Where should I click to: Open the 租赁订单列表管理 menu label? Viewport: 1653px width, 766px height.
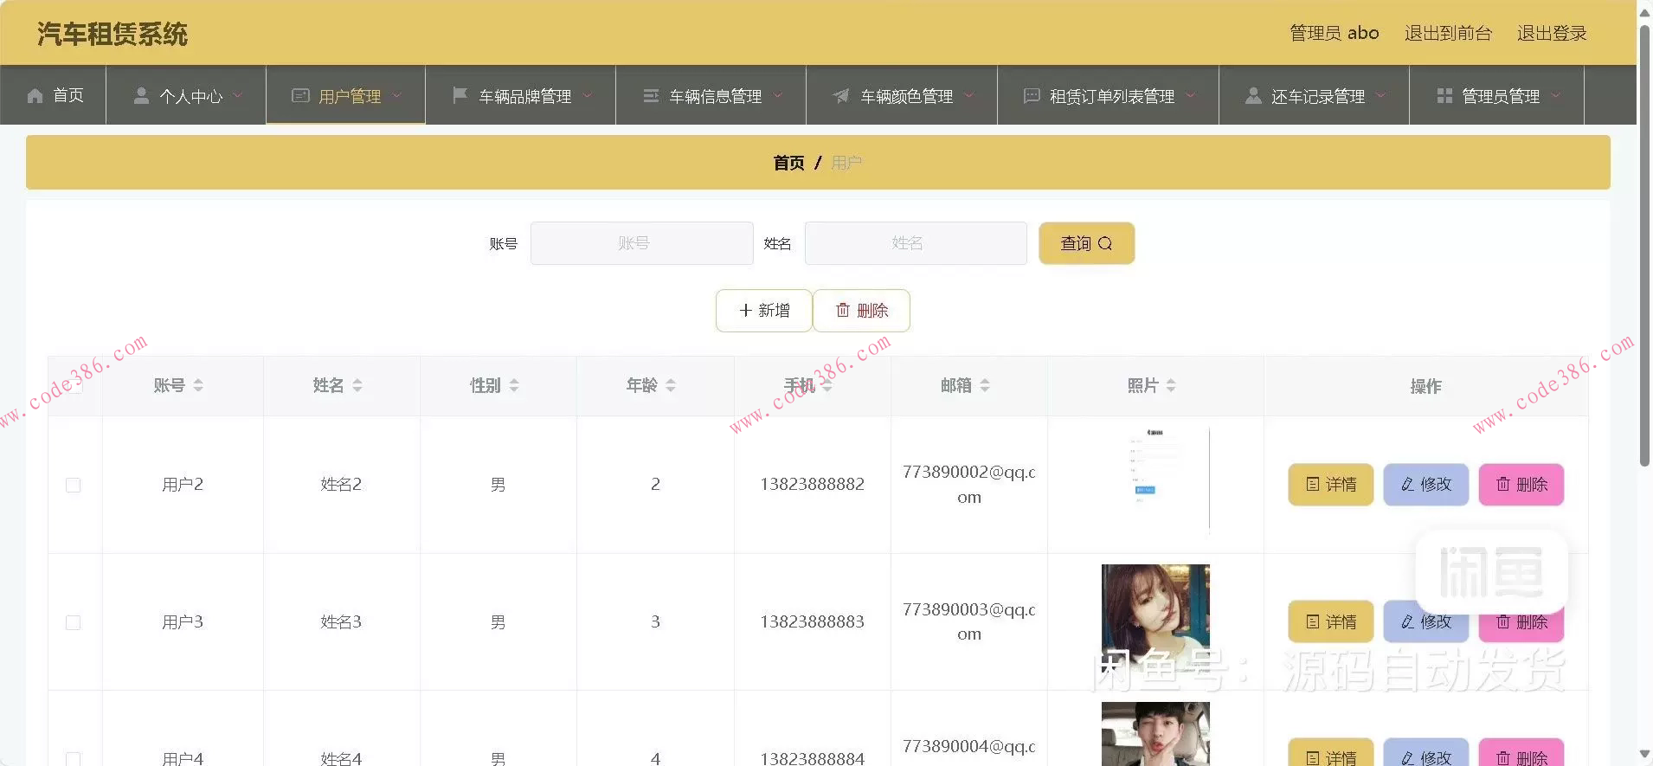click(x=1112, y=97)
